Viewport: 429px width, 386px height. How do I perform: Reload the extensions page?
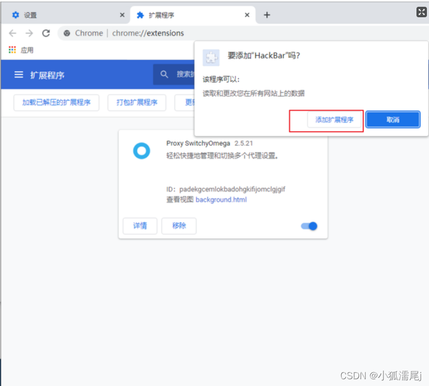click(x=46, y=33)
